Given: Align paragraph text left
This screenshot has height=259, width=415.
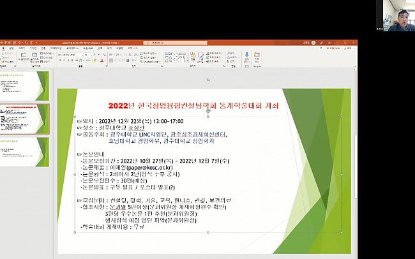Looking at the screenshot, I should point(111,61).
